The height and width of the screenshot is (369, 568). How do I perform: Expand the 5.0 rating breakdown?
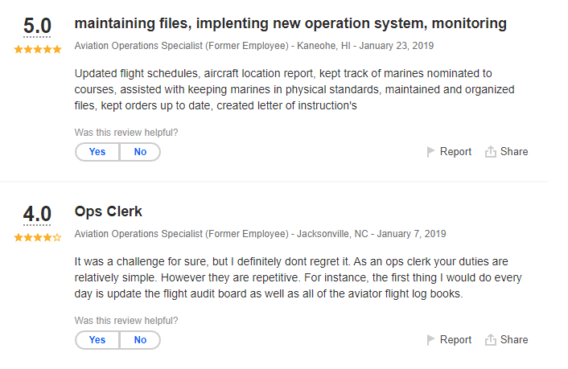[x=37, y=26]
